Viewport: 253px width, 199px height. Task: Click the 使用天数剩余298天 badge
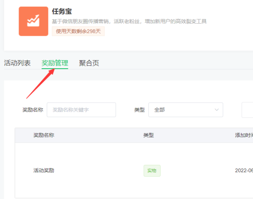(78, 31)
